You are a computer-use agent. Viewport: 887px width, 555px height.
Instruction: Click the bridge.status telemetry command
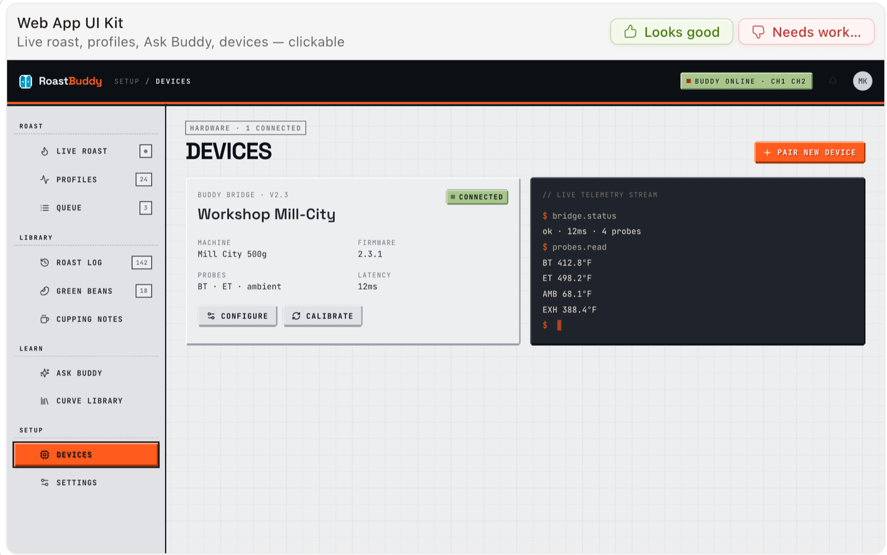click(x=584, y=216)
